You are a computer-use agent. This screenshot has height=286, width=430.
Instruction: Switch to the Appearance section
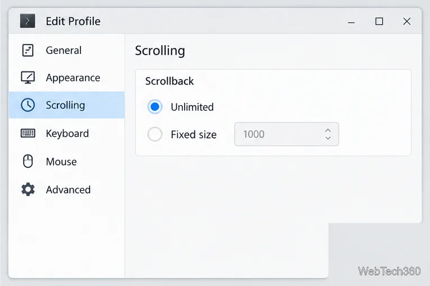pos(67,78)
